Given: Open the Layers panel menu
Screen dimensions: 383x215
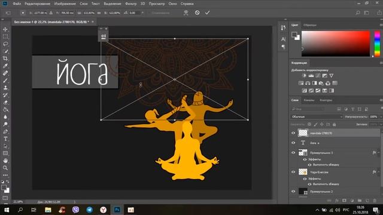Looking at the screenshot, I should [x=381, y=100].
